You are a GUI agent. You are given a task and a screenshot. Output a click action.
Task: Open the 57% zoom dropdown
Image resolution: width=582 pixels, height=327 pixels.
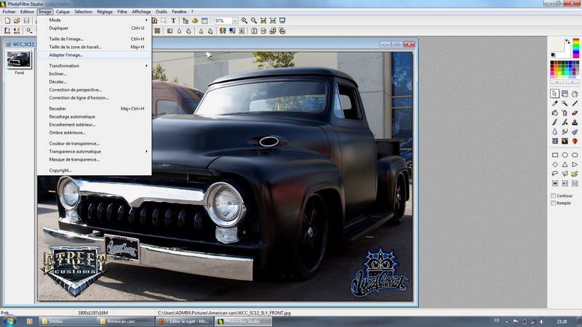pos(234,21)
